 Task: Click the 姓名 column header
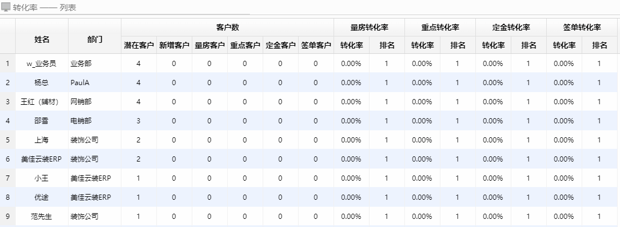coord(42,39)
